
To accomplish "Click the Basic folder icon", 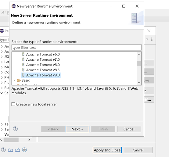I will 19,80.
